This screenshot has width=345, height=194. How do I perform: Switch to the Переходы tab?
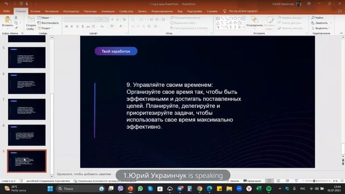click(90, 11)
